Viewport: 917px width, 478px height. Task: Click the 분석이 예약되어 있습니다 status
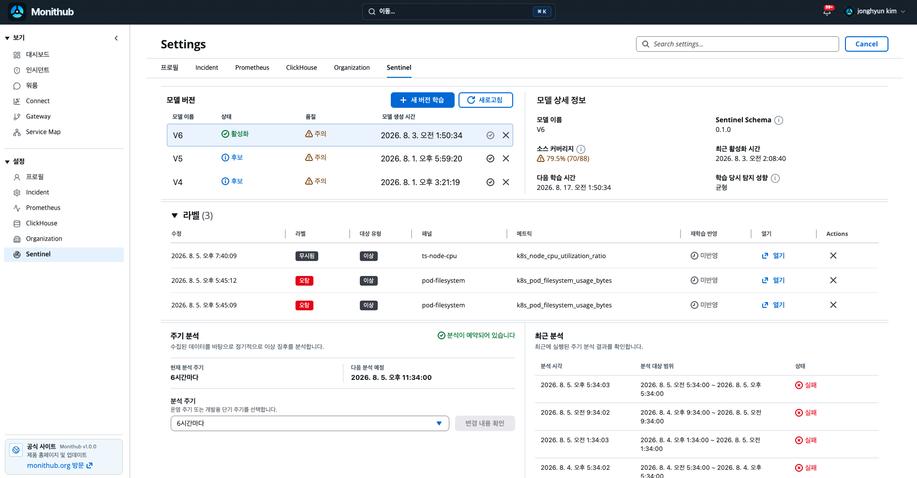point(476,335)
